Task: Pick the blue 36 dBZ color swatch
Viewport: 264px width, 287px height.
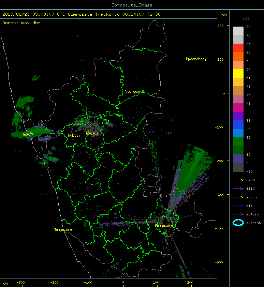Action: pos(238,125)
